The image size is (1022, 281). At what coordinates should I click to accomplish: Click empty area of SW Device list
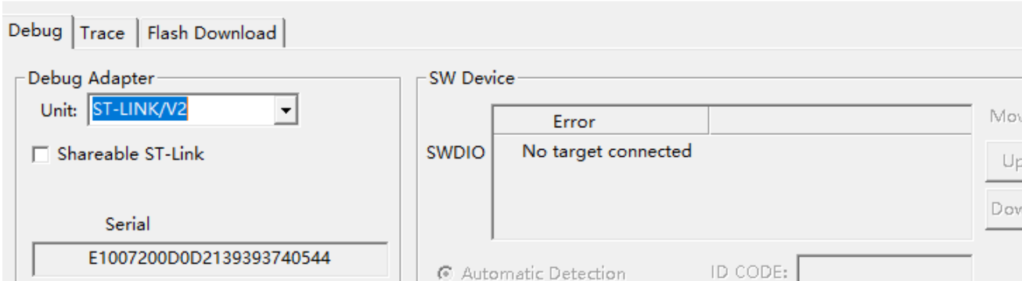[732, 203]
